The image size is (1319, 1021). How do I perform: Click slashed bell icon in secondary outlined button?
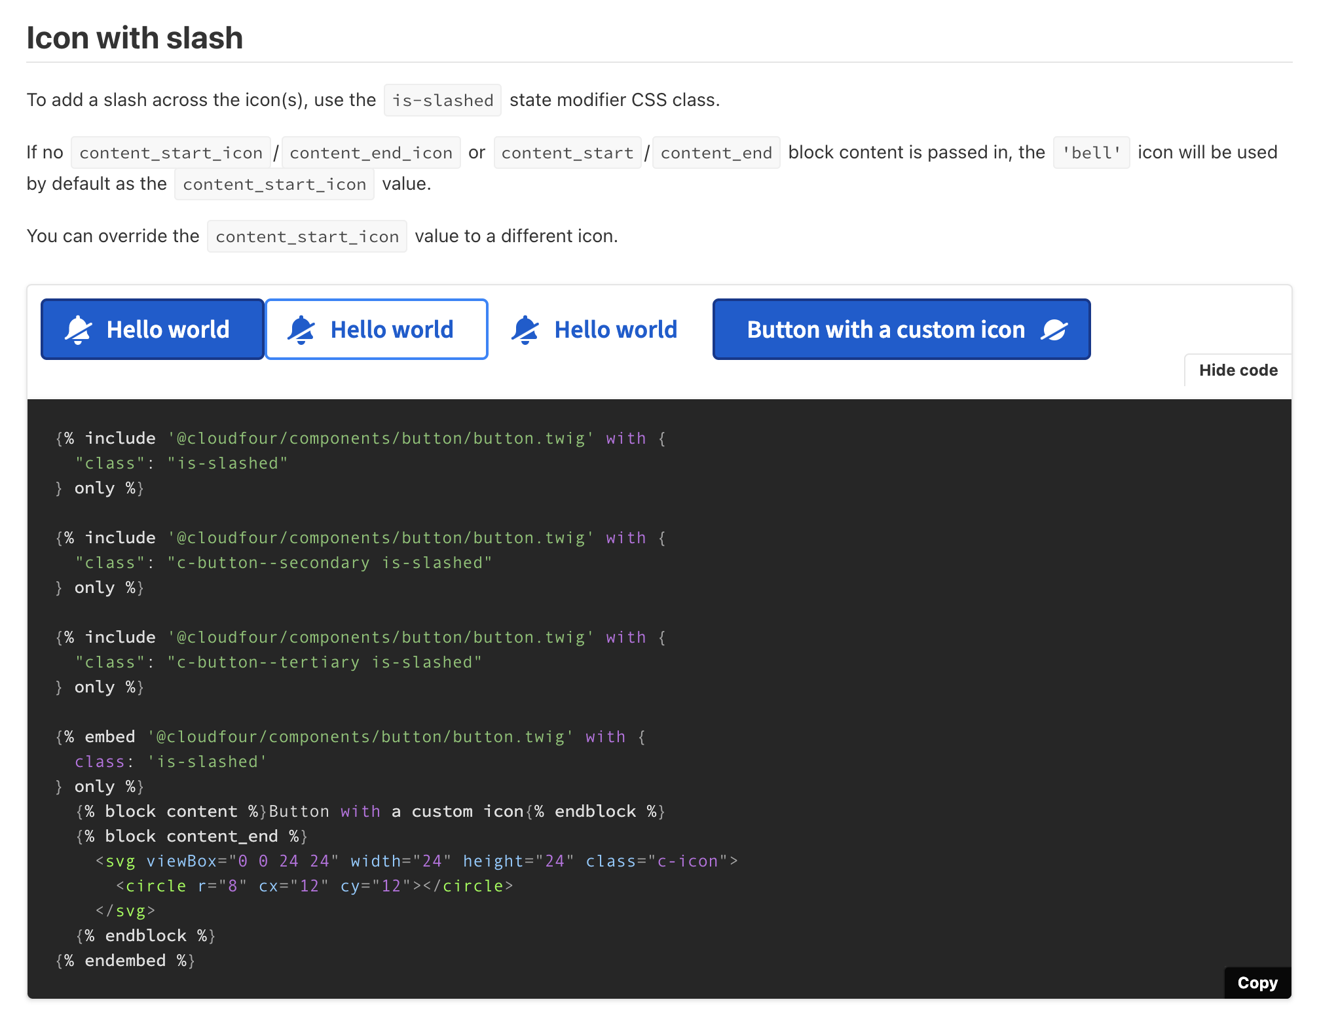302,329
